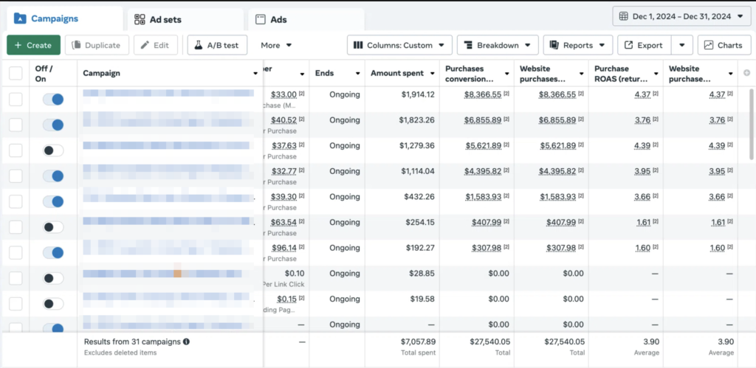Click the Export arrow icon
Screen dimensions: 756x368
628,46
